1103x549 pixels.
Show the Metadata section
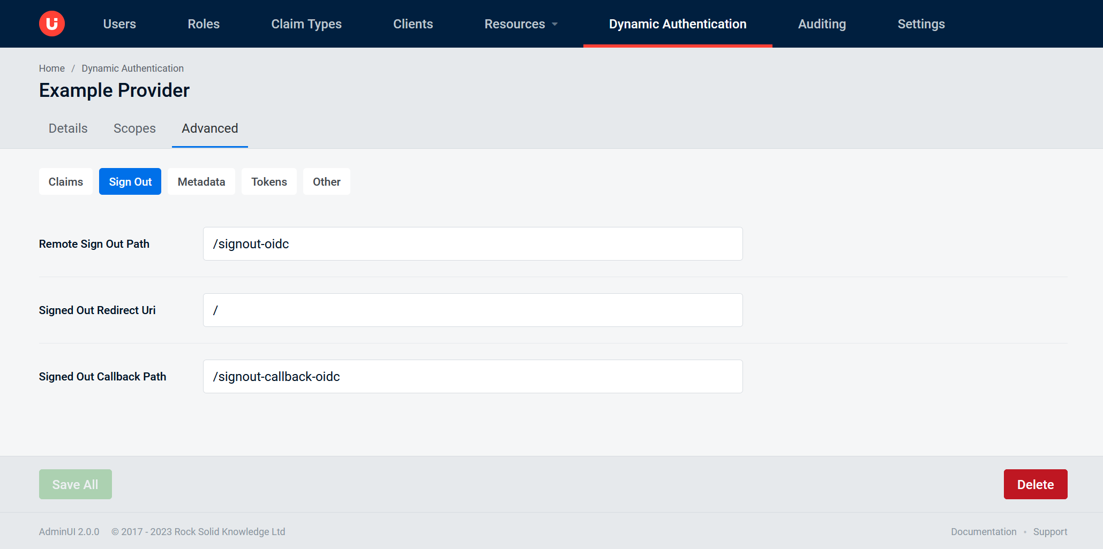coord(201,182)
